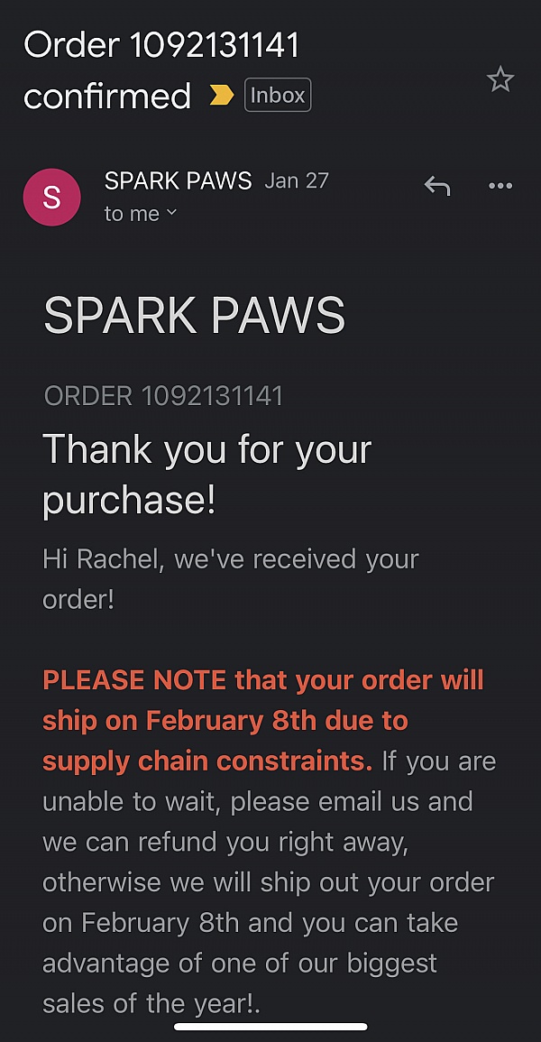Open the three-dot overflow menu
Screen dimensions: 541x1042
[500, 185]
